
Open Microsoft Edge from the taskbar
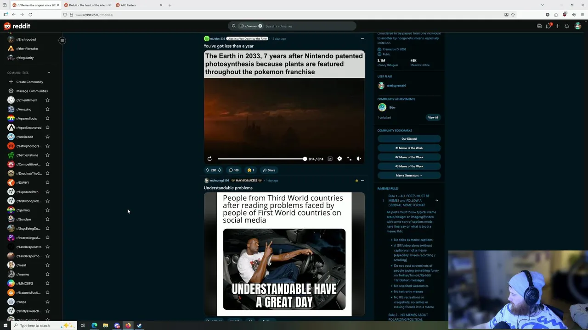[x=94, y=325]
